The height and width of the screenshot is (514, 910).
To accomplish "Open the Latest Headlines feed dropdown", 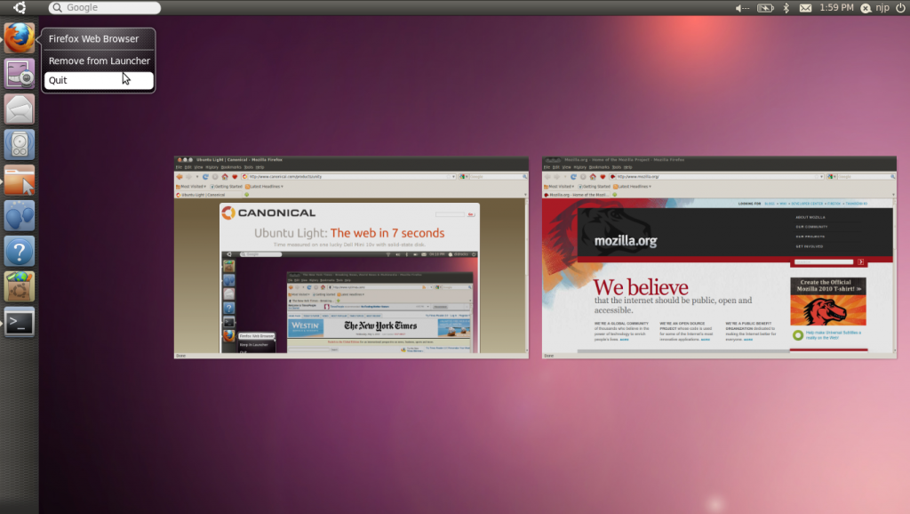I will pos(265,187).
